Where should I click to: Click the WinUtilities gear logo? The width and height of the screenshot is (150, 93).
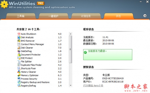[x=4, y=4]
